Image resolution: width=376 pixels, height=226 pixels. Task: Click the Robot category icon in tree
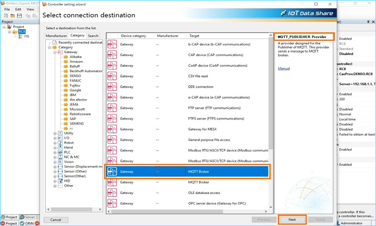coord(60,143)
